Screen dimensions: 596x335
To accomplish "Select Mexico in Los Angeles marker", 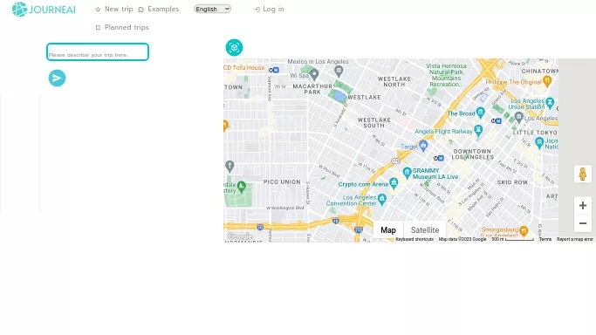I will click(x=339, y=71).
